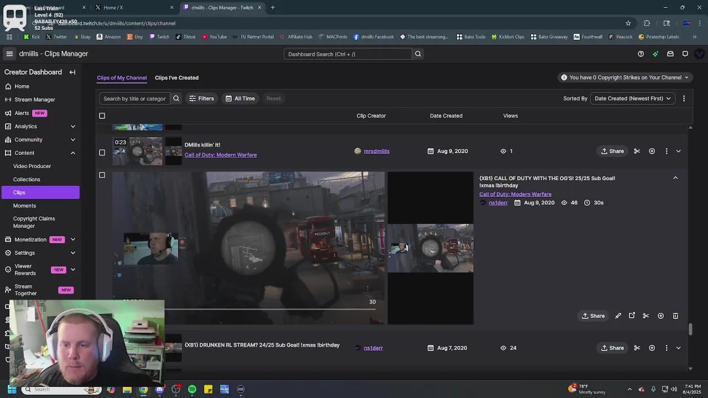Expand the Settings sidebar section
The image size is (708, 398).
[x=73, y=253]
